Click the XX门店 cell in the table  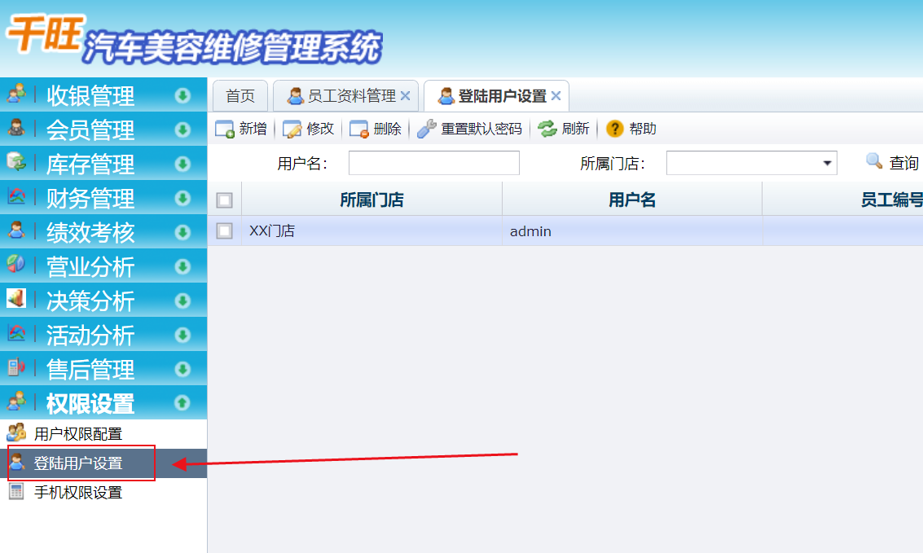pyautogui.click(x=371, y=230)
